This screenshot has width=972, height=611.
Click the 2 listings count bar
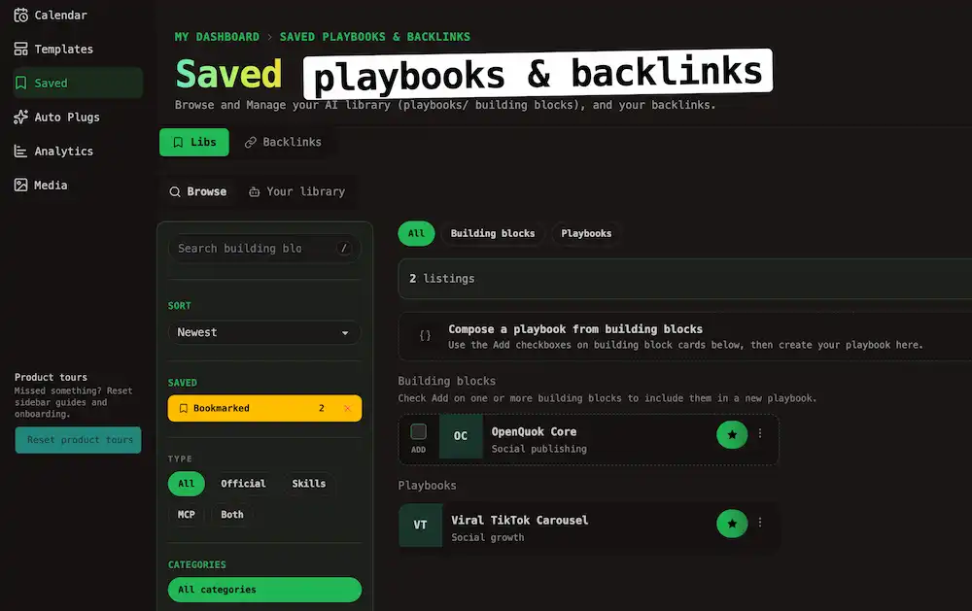pos(685,279)
